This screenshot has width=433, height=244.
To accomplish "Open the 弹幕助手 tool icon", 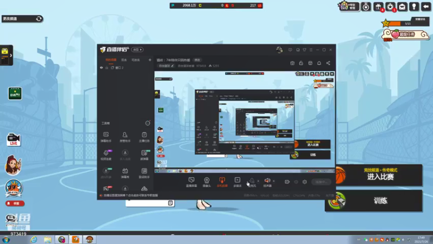I will [106, 137].
